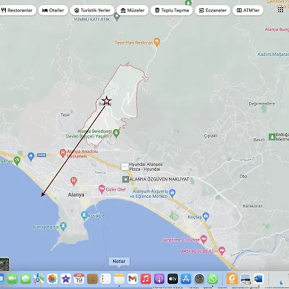Screen dimensions: 289x289
Task: Click the Tepe-Han Restoran pin
Action: click(x=157, y=42)
